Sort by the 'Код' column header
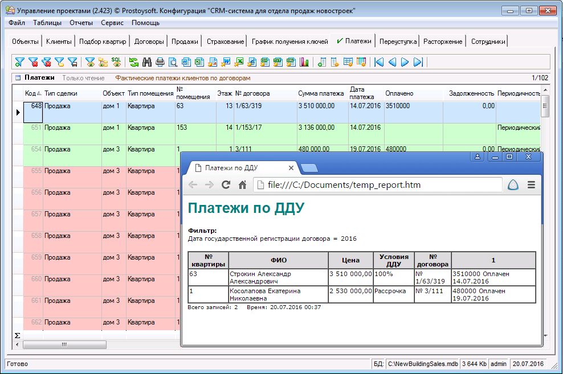Image resolution: width=563 pixels, height=374 pixels. pos(31,93)
